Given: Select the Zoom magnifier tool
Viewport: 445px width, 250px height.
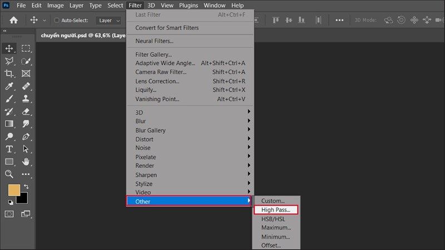Looking at the screenshot, I should coord(9,174).
